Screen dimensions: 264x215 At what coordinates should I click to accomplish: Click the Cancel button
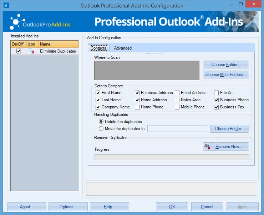coord(207,207)
